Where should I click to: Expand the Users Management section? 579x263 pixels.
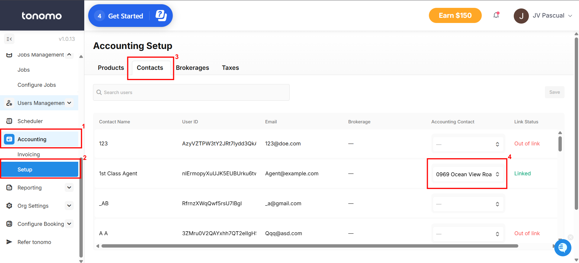69,103
